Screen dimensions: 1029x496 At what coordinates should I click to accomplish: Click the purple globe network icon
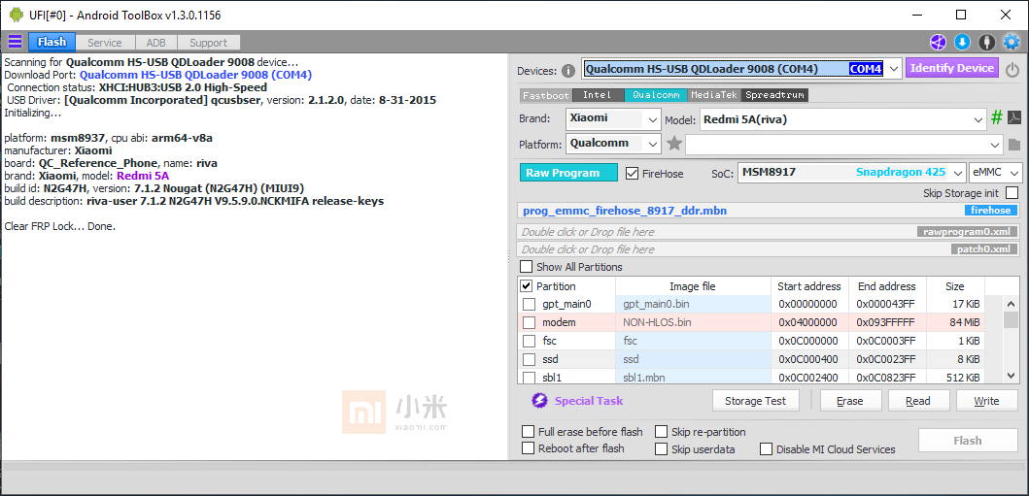tap(938, 43)
